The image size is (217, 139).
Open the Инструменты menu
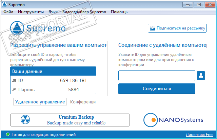(x=31, y=12)
